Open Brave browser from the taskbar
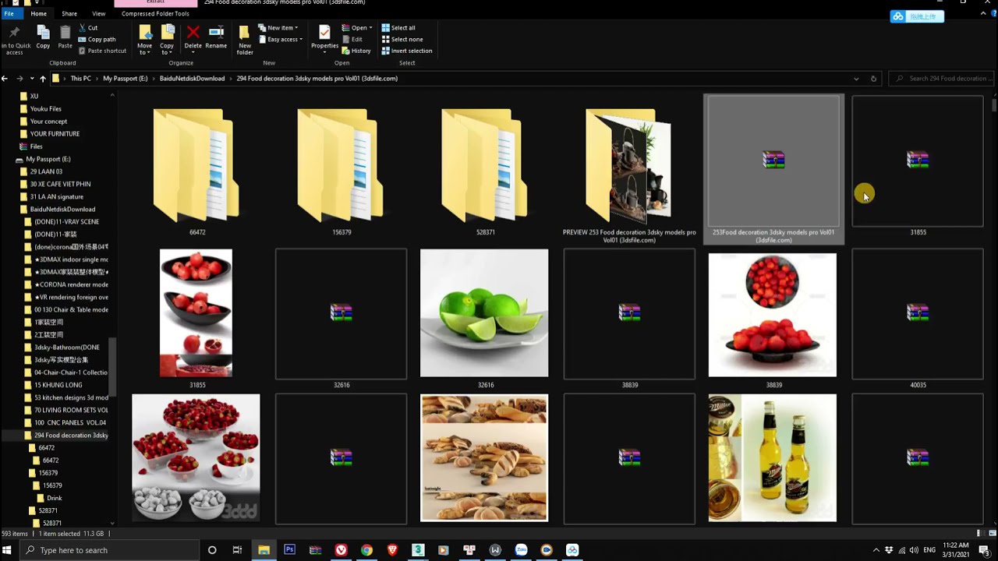This screenshot has height=561, width=998. pyautogui.click(x=392, y=550)
